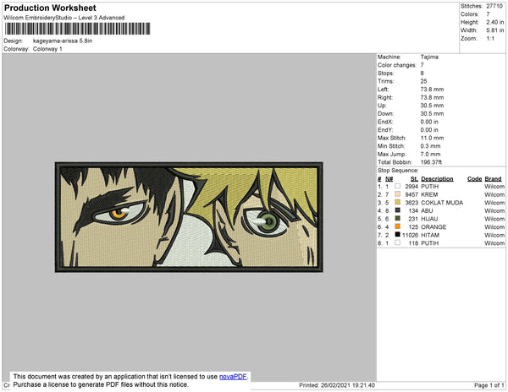Screen dimensions: 508x392
Task: Click the Height value '2.40 in'
Action: pos(494,22)
